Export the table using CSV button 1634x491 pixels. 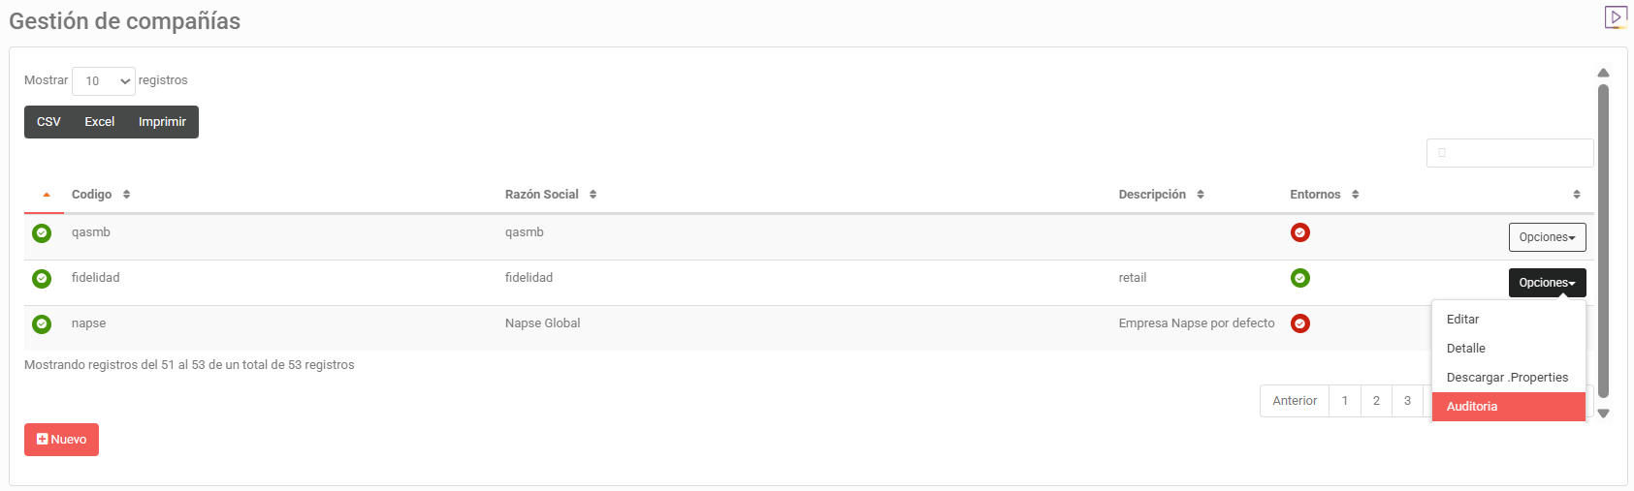tap(48, 122)
